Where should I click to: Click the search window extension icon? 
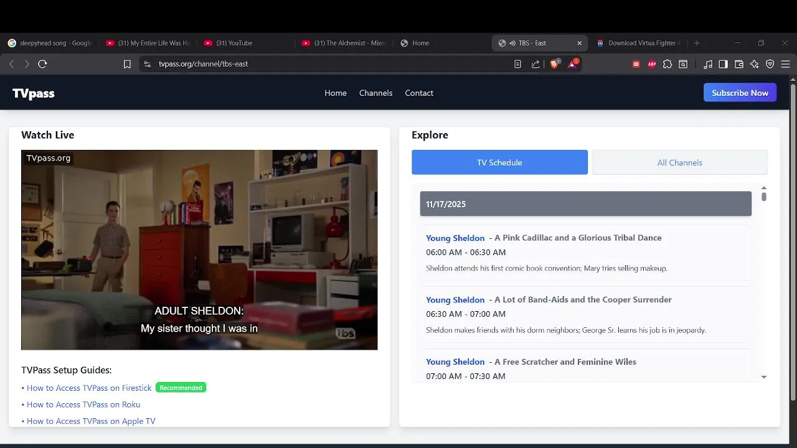pyautogui.click(x=683, y=64)
